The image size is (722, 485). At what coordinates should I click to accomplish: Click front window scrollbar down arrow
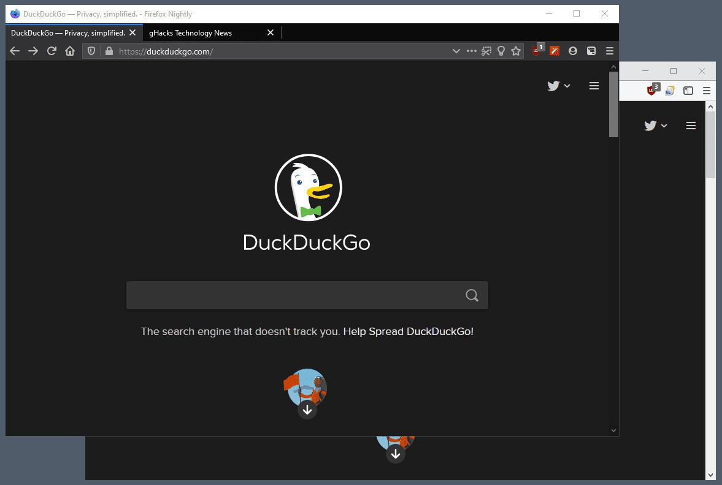tap(613, 430)
